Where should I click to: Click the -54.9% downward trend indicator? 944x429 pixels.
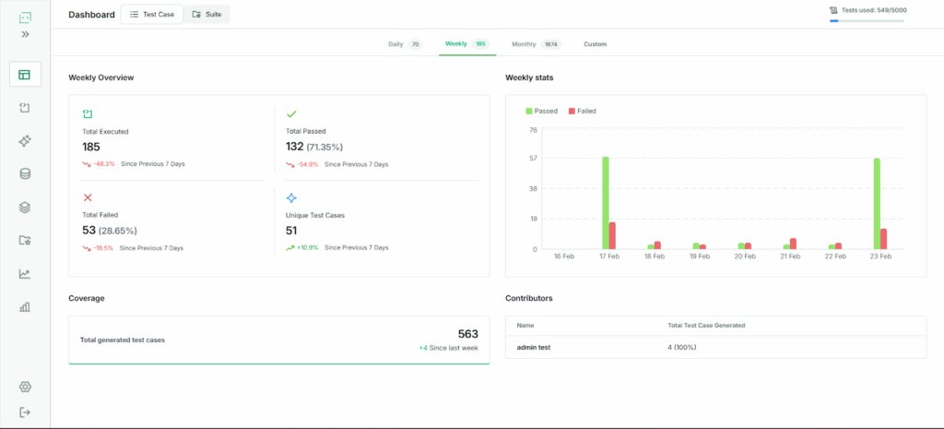(x=302, y=164)
